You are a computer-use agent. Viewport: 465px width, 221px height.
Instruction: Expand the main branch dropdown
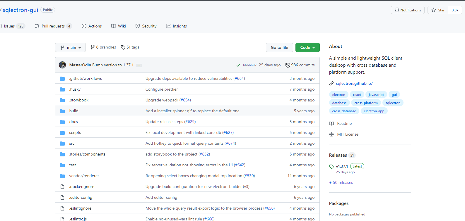tap(70, 47)
